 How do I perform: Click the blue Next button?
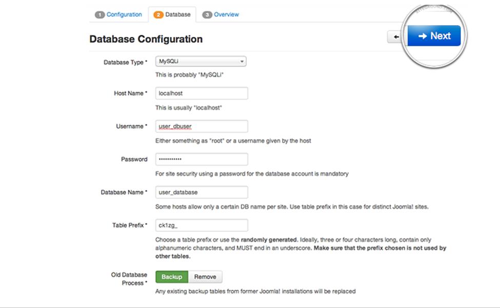tap(434, 36)
